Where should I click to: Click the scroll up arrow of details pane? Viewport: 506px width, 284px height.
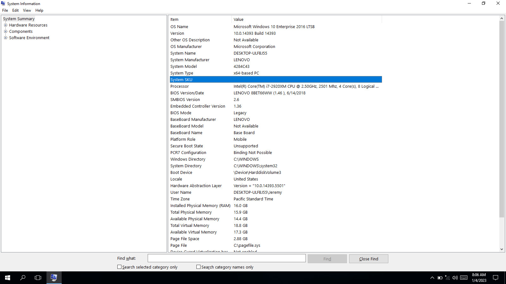[x=502, y=18]
